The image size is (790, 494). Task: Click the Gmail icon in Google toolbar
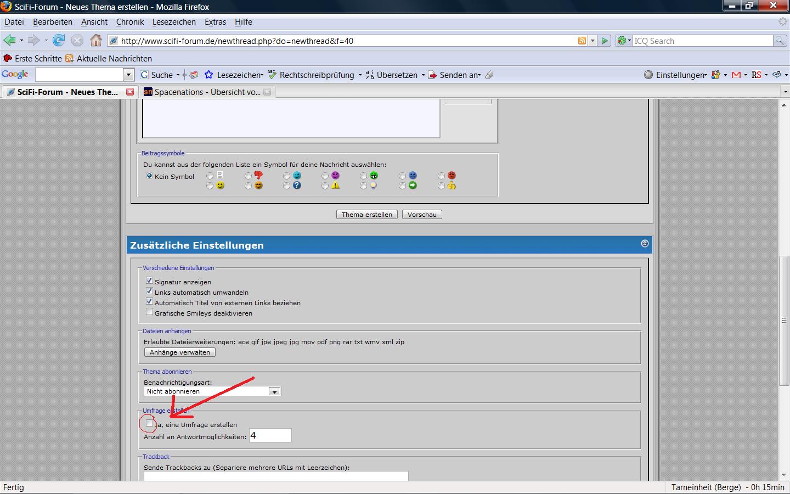(x=736, y=75)
